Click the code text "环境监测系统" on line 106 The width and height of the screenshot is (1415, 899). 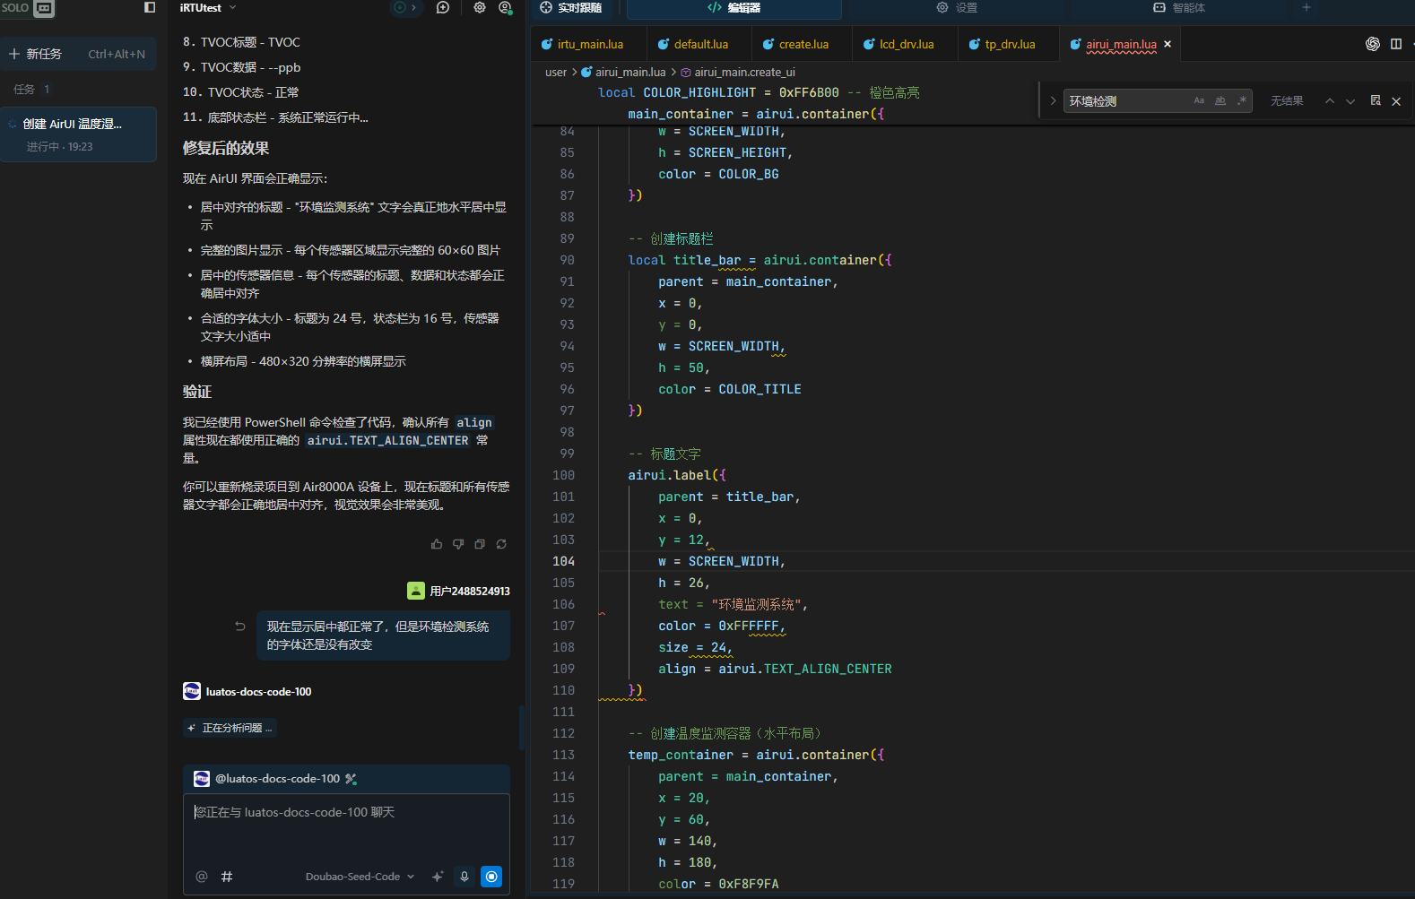[x=756, y=604]
